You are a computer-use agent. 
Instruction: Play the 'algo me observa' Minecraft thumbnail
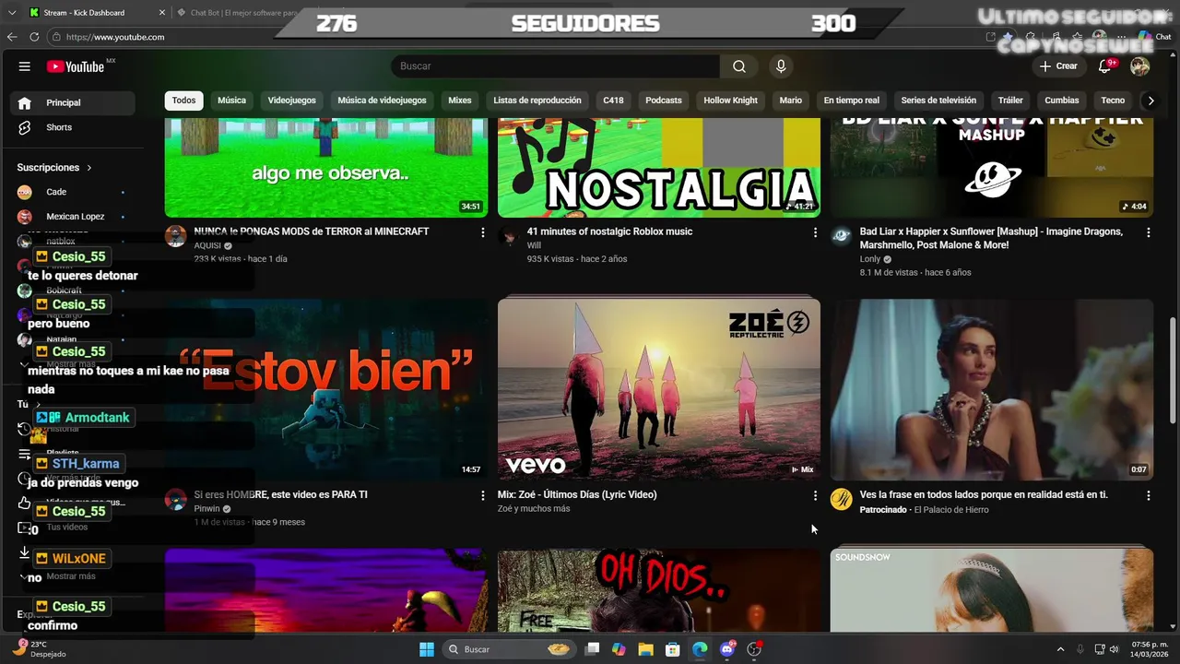326,167
